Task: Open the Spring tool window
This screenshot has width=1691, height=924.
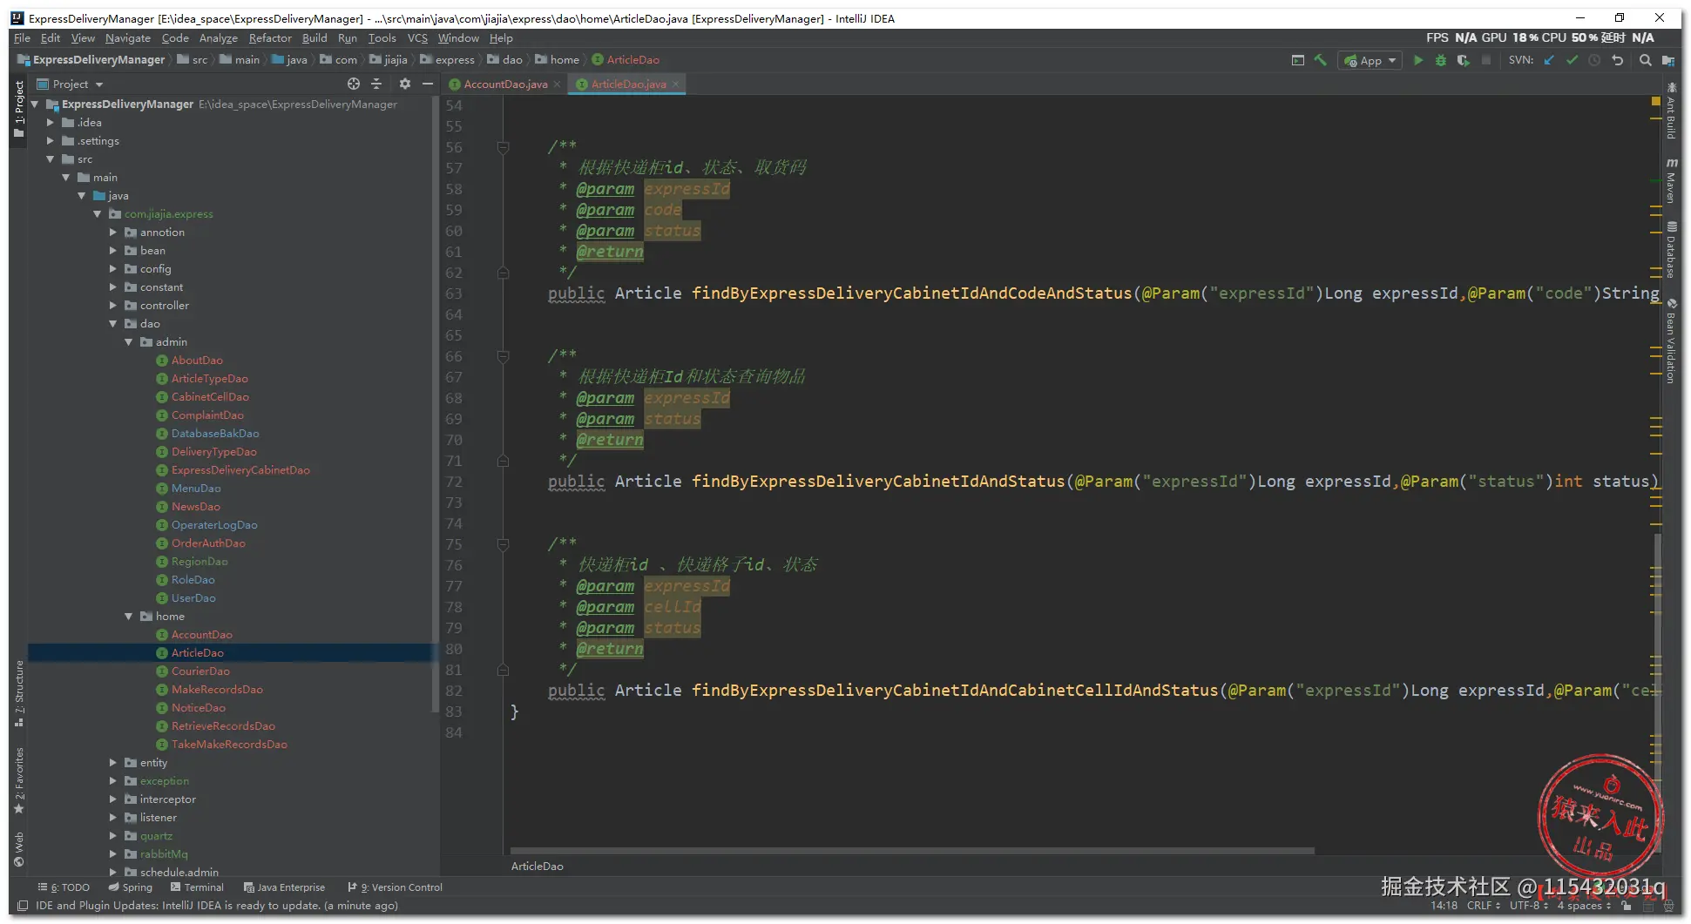Action: tap(131, 887)
